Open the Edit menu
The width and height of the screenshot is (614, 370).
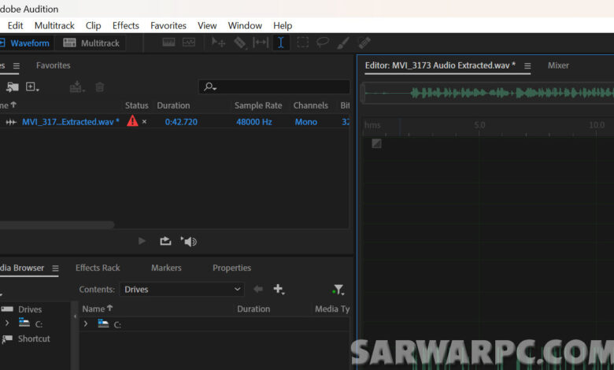[15, 25]
